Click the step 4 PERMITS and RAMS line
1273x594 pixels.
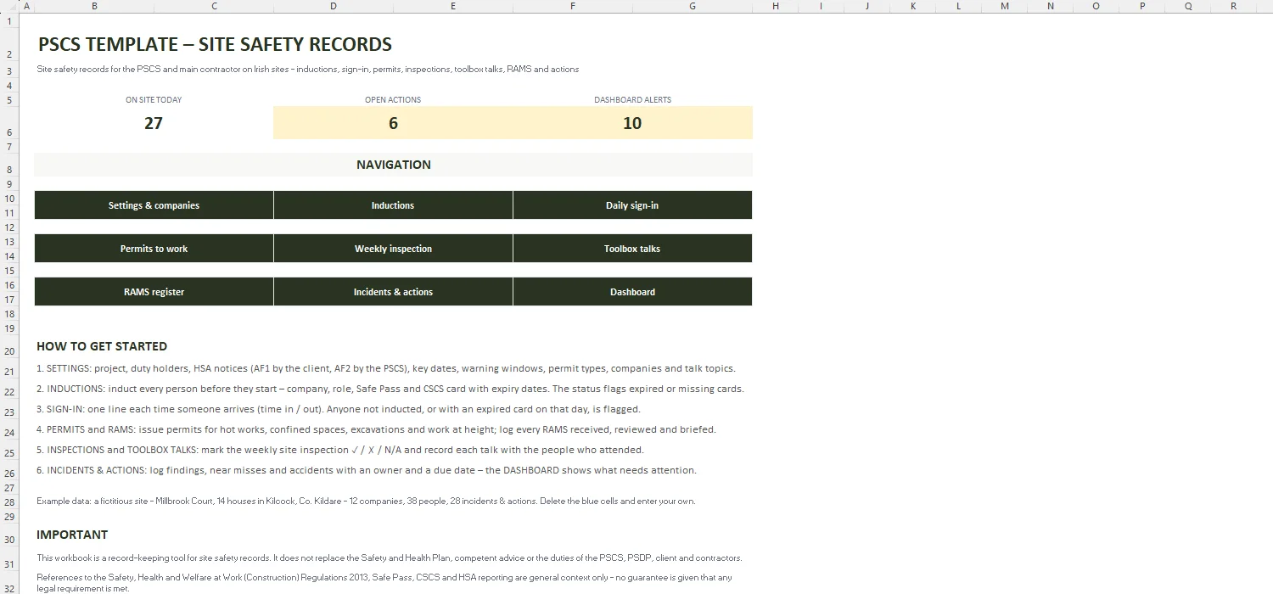(376, 429)
